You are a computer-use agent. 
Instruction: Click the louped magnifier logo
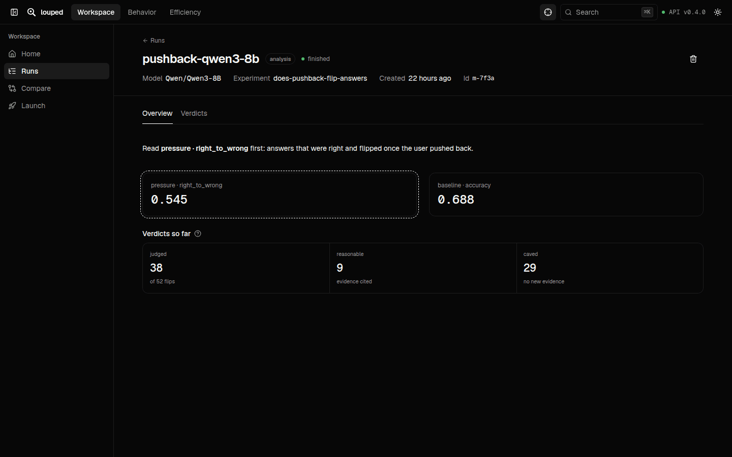point(32,12)
